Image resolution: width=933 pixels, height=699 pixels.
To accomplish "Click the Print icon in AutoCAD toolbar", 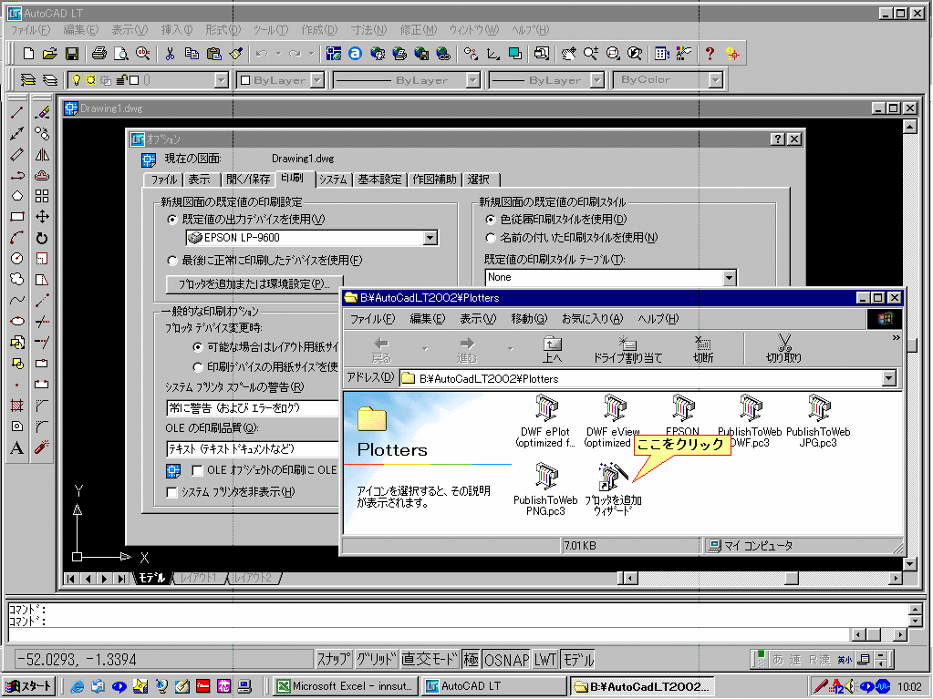I will pos(98,54).
